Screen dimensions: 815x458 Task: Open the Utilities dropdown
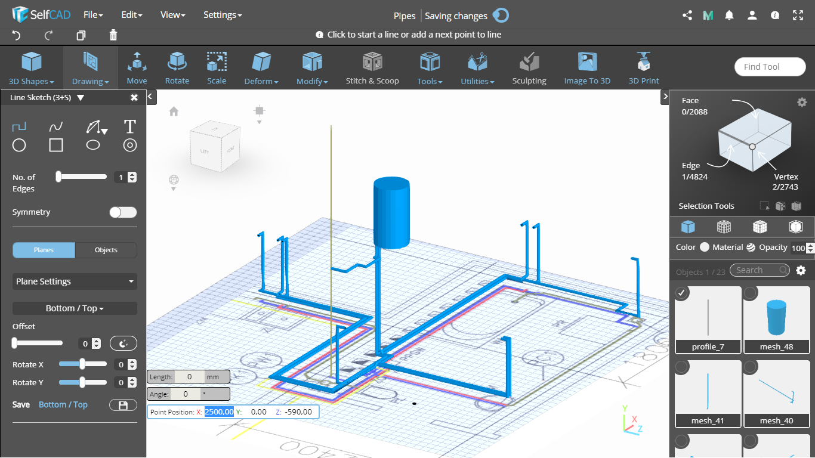pos(477,67)
